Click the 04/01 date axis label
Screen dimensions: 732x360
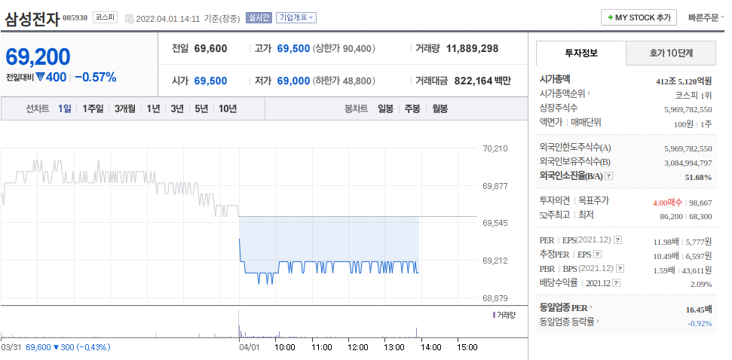click(249, 347)
